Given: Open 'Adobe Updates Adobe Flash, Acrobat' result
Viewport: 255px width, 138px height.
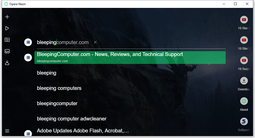Looking at the screenshot, I should point(83,131).
